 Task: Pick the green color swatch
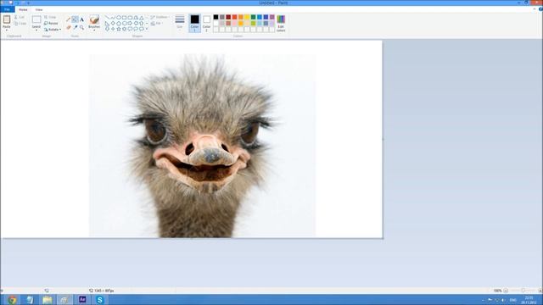tap(253, 17)
